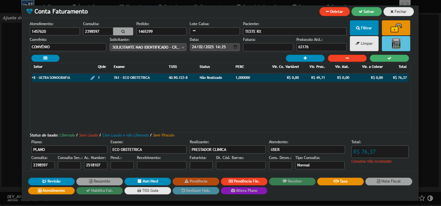Click the Paciente input field
This screenshot has width=441, height=206.
[x=294, y=32]
